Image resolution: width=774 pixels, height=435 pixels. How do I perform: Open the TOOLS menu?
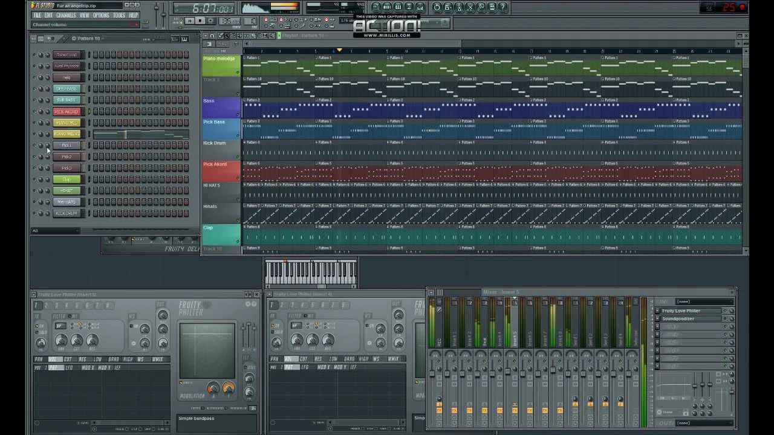click(119, 15)
